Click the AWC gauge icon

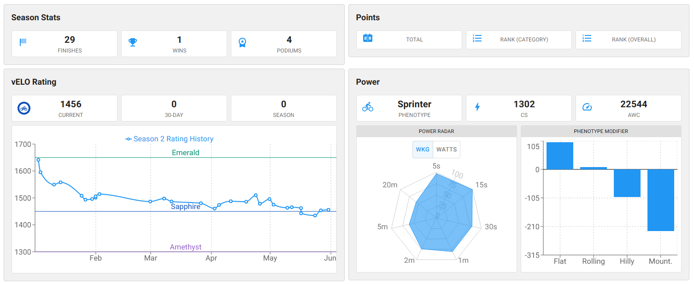click(587, 107)
